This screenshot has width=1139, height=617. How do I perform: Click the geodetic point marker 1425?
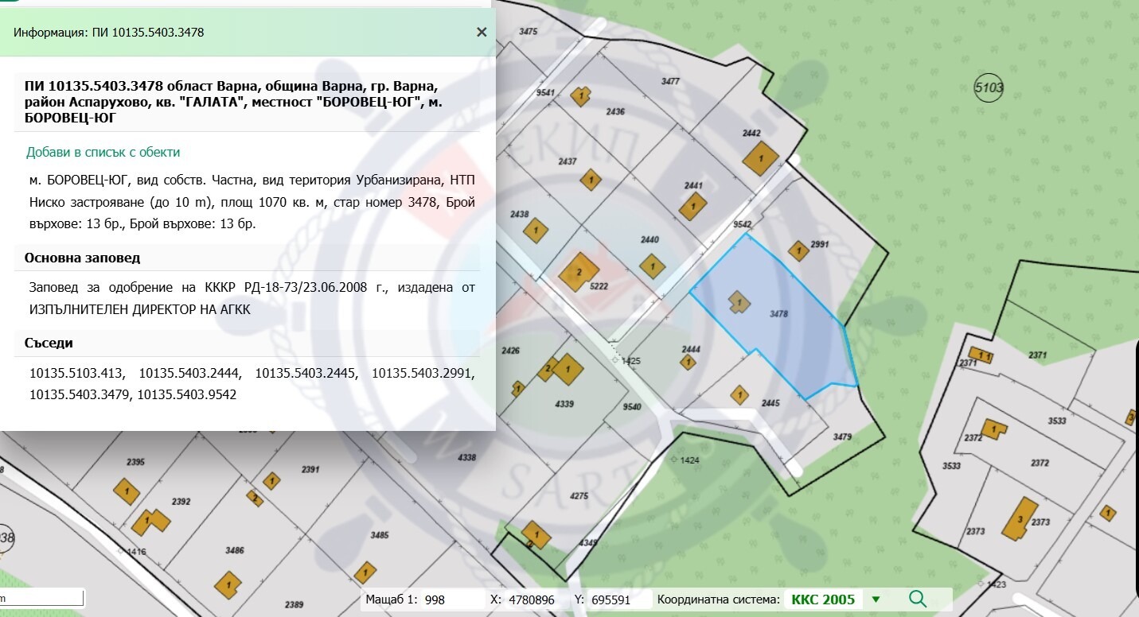click(x=615, y=360)
